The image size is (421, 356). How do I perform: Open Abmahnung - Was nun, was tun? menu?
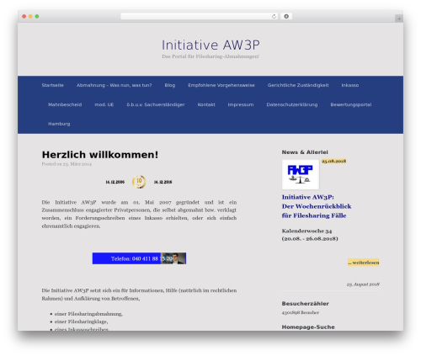[114, 85]
